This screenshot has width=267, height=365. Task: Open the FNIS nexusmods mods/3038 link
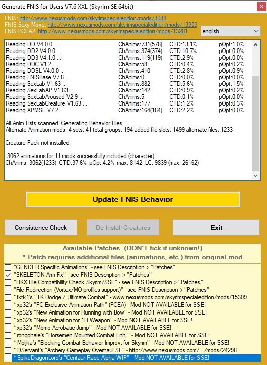pyautogui.click(x=93, y=18)
